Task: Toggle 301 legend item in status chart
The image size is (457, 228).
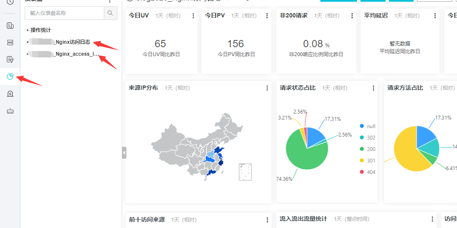Action: click(x=368, y=160)
